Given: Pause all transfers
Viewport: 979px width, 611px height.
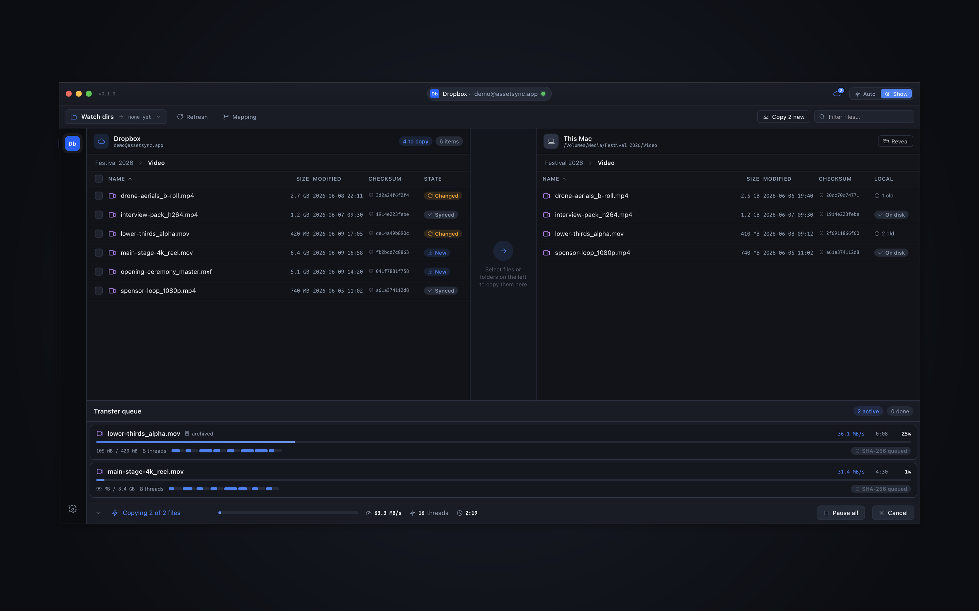Looking at the screenshot, I should coord(841,513).
